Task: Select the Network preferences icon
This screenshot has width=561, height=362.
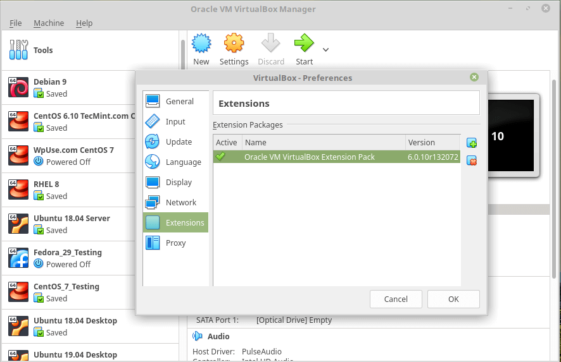Action: 153,202
